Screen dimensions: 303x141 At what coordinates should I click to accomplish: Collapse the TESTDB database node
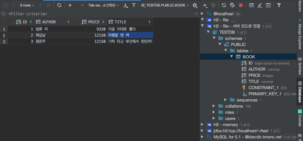pyautogui.click(x=208, y=32)
